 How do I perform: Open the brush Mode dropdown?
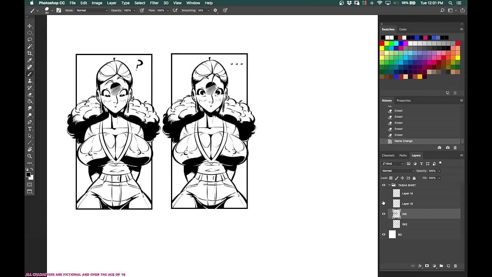click(91, 10)
